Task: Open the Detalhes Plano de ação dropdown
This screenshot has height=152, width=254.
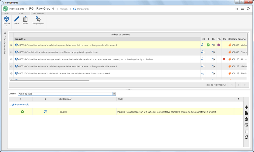Action: [x=114, y=94]
